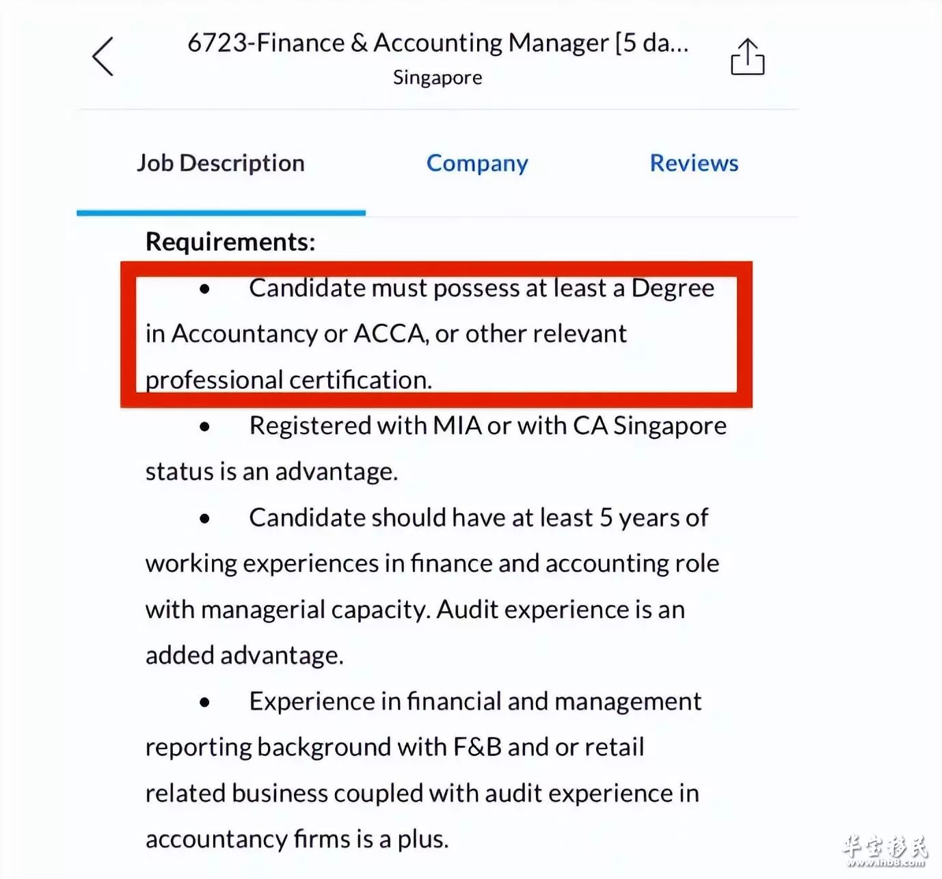Select the Job Description tab

(221, 163)
